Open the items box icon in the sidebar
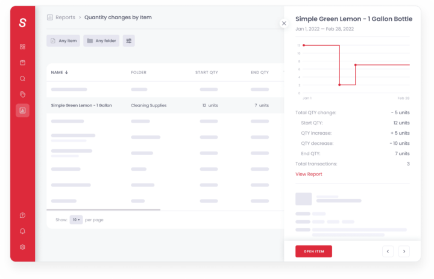 [22, 63]
